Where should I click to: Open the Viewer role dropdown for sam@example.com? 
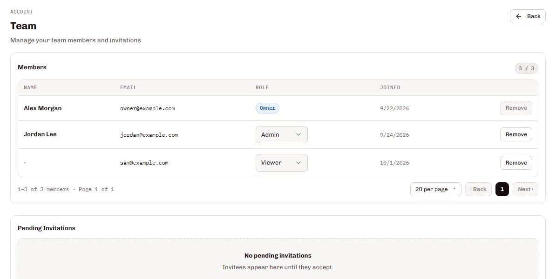pos(282,163)
